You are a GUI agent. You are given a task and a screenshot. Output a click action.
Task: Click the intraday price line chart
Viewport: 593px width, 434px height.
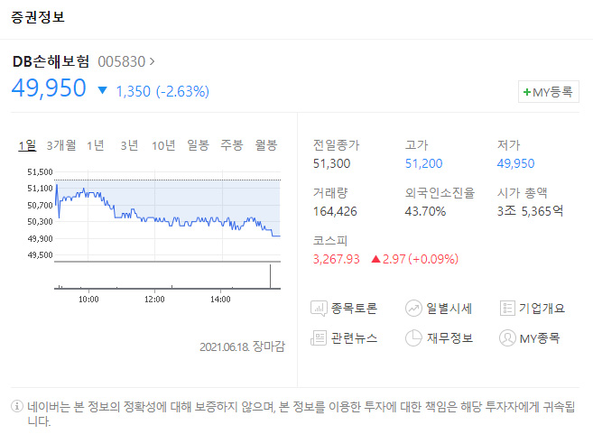pyautogui.click(x=167, y=216)
